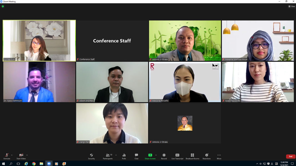Screen dimensions: 296x166
Task: Expand the arrow next to Participants
Action: coord(116,155)
